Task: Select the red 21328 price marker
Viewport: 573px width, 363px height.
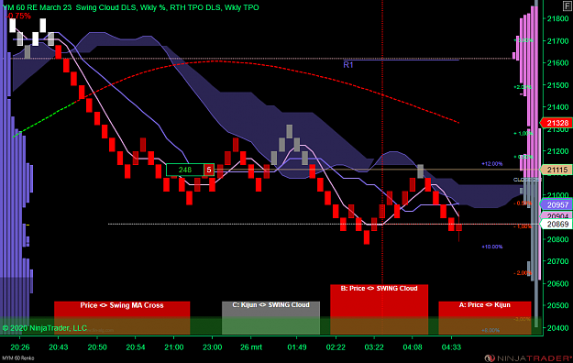Action: (556, 123)
